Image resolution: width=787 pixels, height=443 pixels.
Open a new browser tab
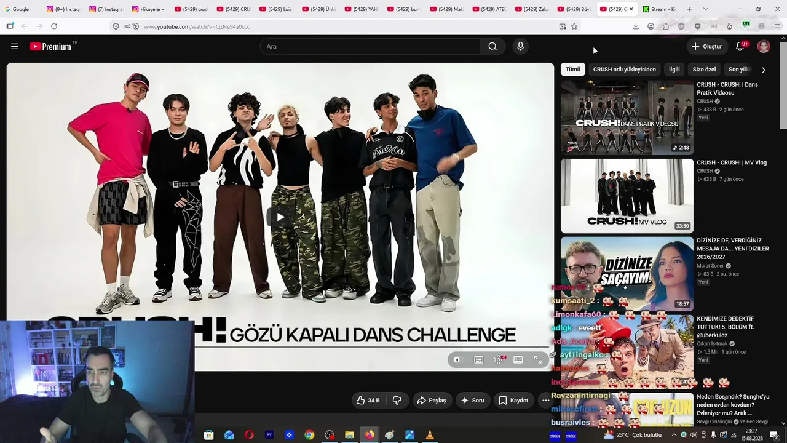(689, 9)
